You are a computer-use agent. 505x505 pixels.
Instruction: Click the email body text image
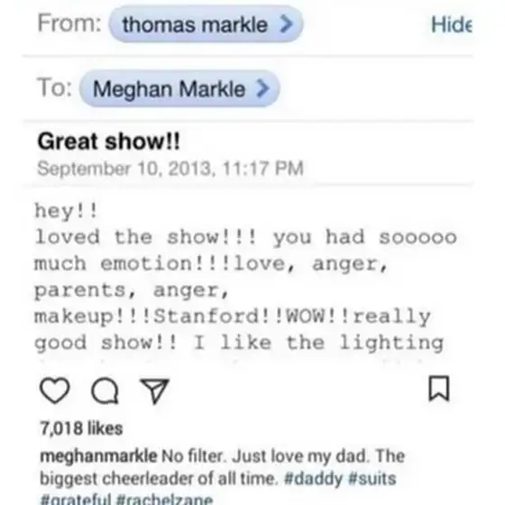(x=245, y=277)
